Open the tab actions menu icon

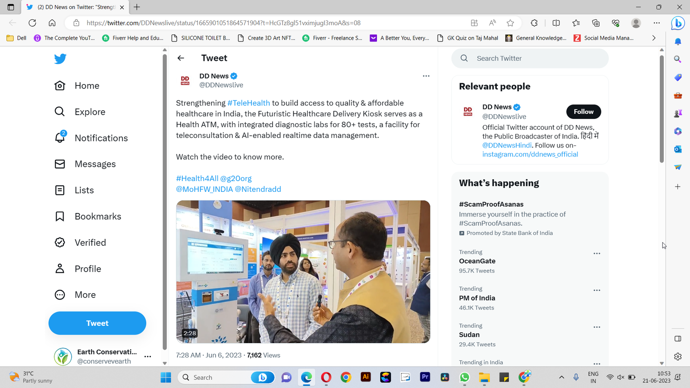11,7
